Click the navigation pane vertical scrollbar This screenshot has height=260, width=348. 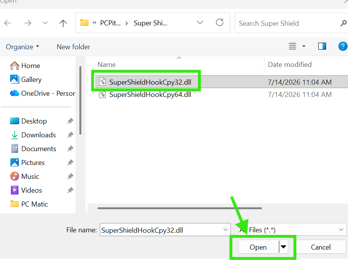pyautogui.click(x=80, y=100)
